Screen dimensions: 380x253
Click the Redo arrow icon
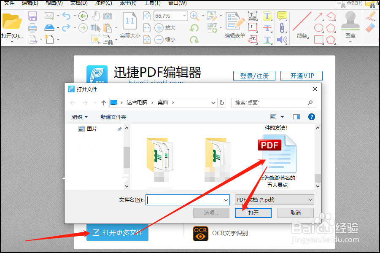pyautogui.click(x=66, y=28)
